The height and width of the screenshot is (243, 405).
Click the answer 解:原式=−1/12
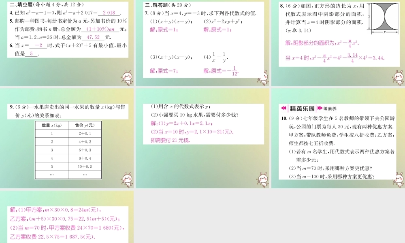(221, 71)
